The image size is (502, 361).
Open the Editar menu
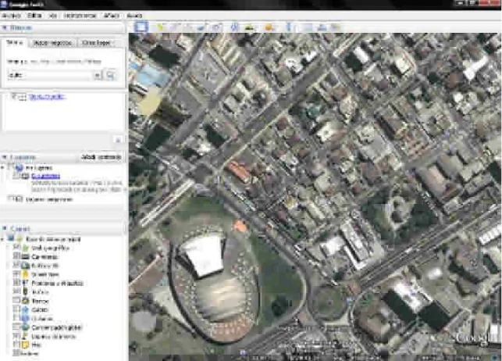(34, 16)
